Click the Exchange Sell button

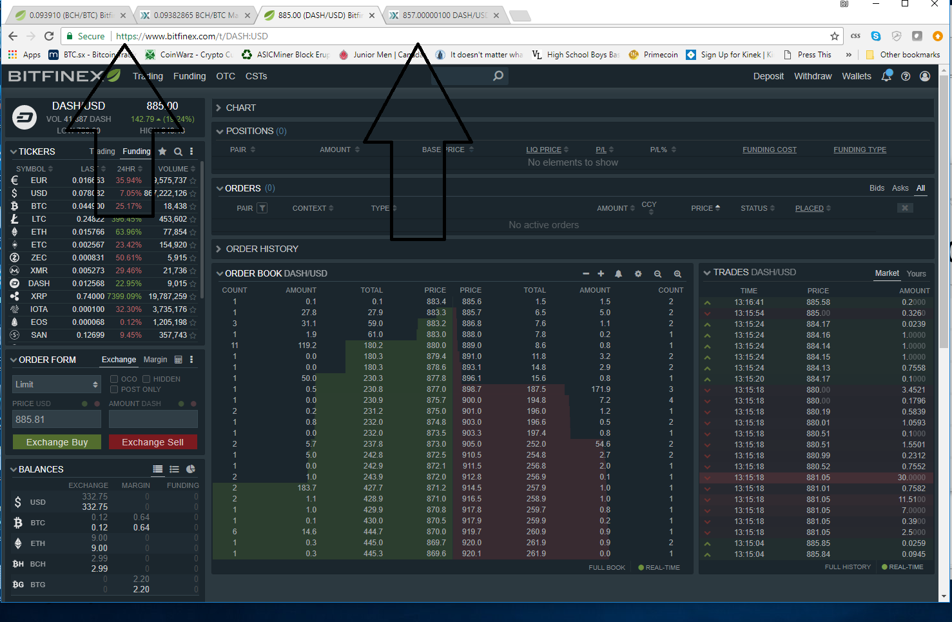pyautogui.click(x=153, y=442)
